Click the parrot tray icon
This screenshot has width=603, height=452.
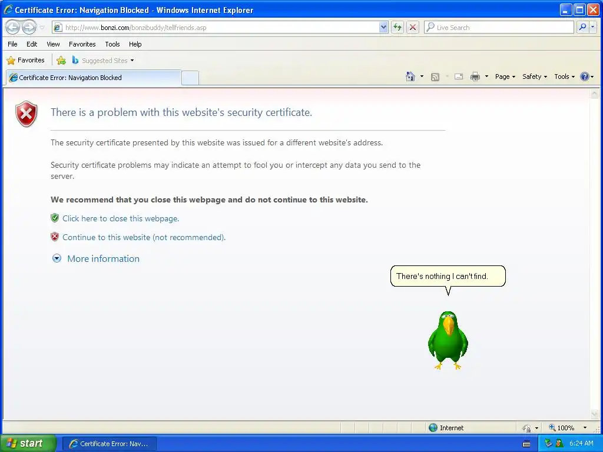pos(559,443)
